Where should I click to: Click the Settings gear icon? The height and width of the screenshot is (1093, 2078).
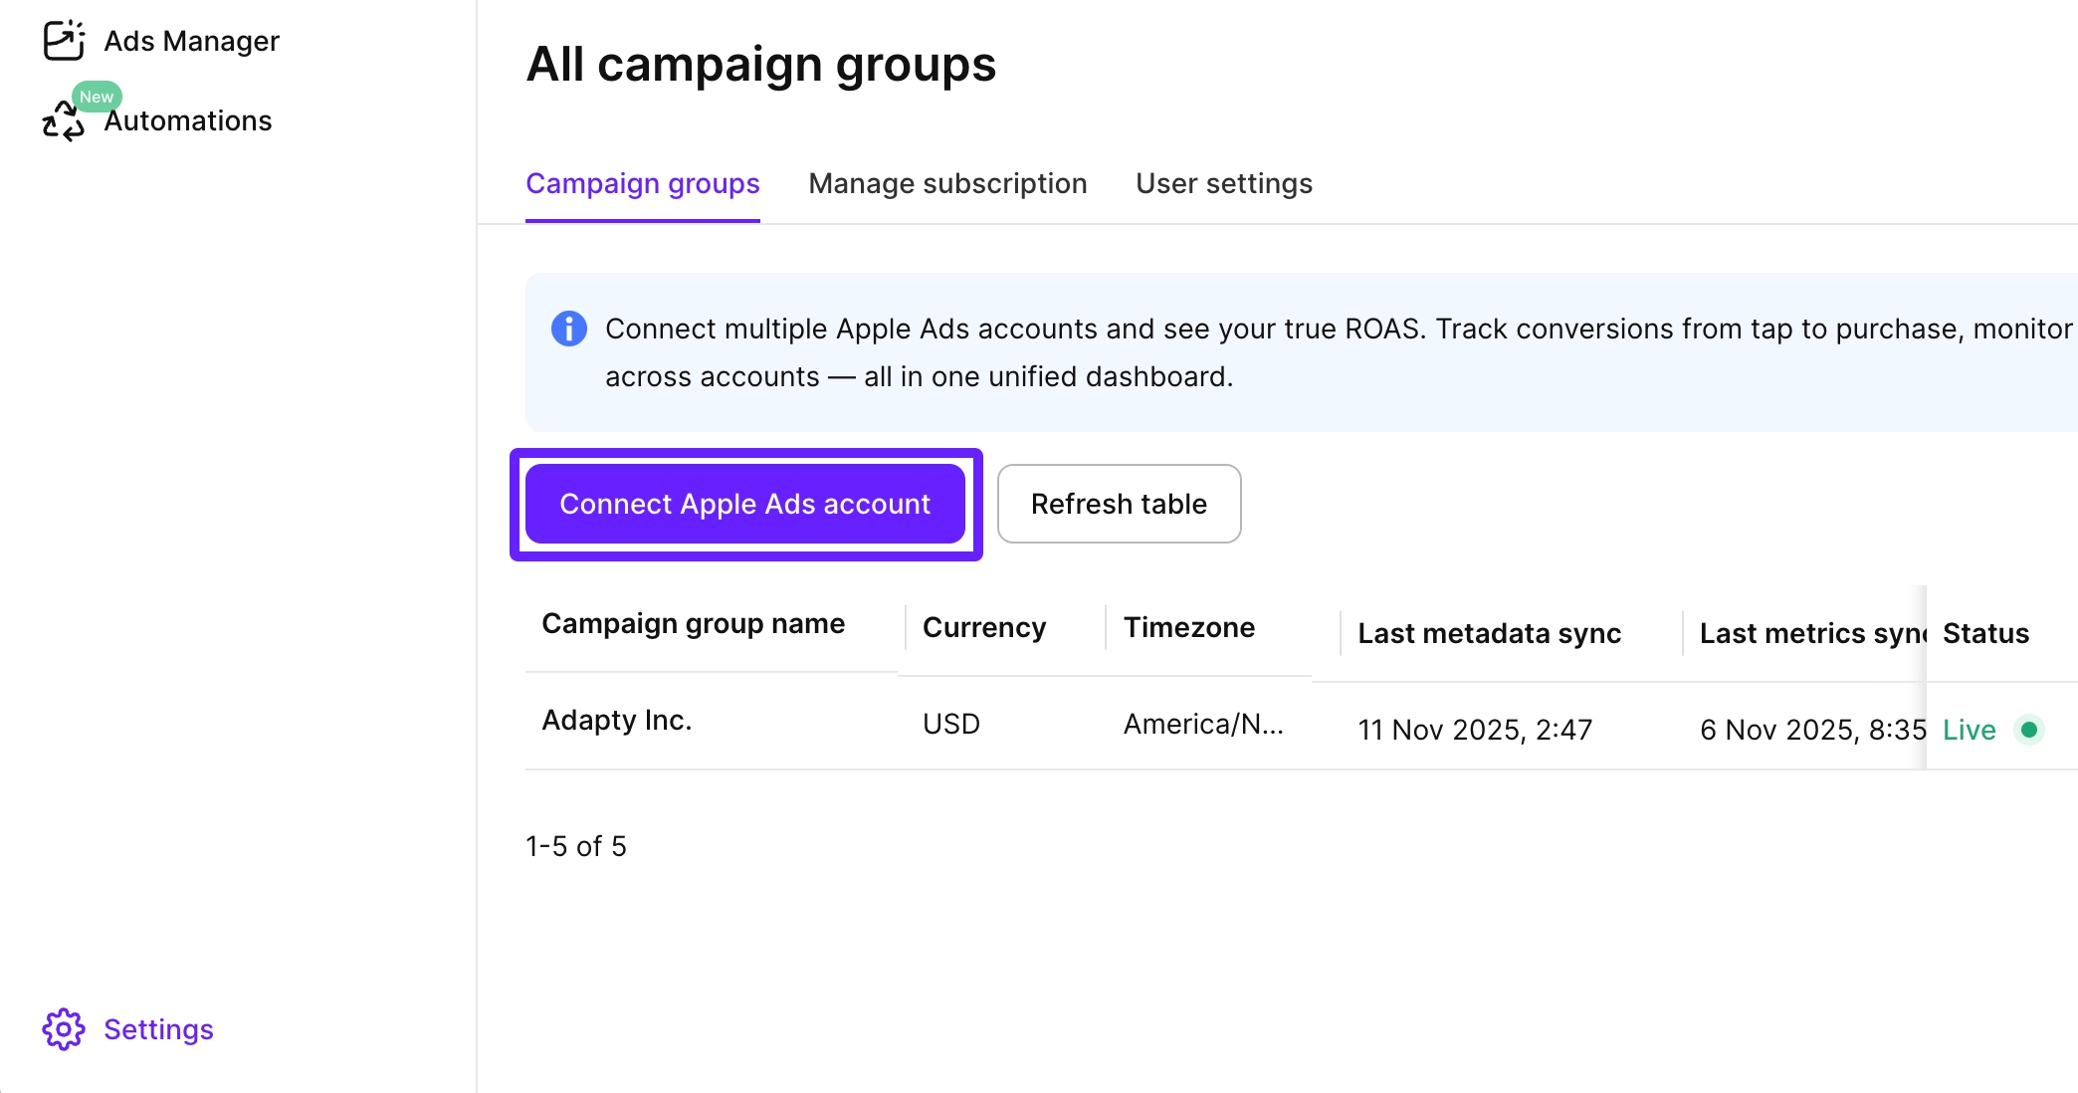click(x=64, y=1029)
